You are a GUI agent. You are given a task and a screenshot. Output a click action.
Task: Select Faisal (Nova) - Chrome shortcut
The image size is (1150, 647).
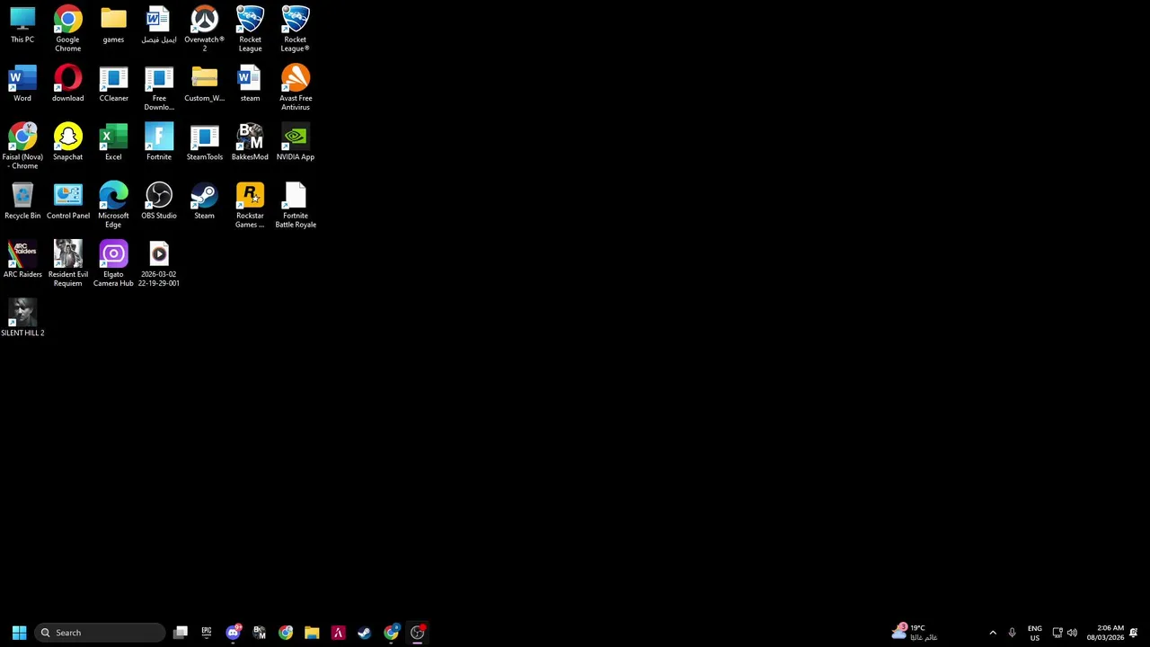tap(22, 146)
